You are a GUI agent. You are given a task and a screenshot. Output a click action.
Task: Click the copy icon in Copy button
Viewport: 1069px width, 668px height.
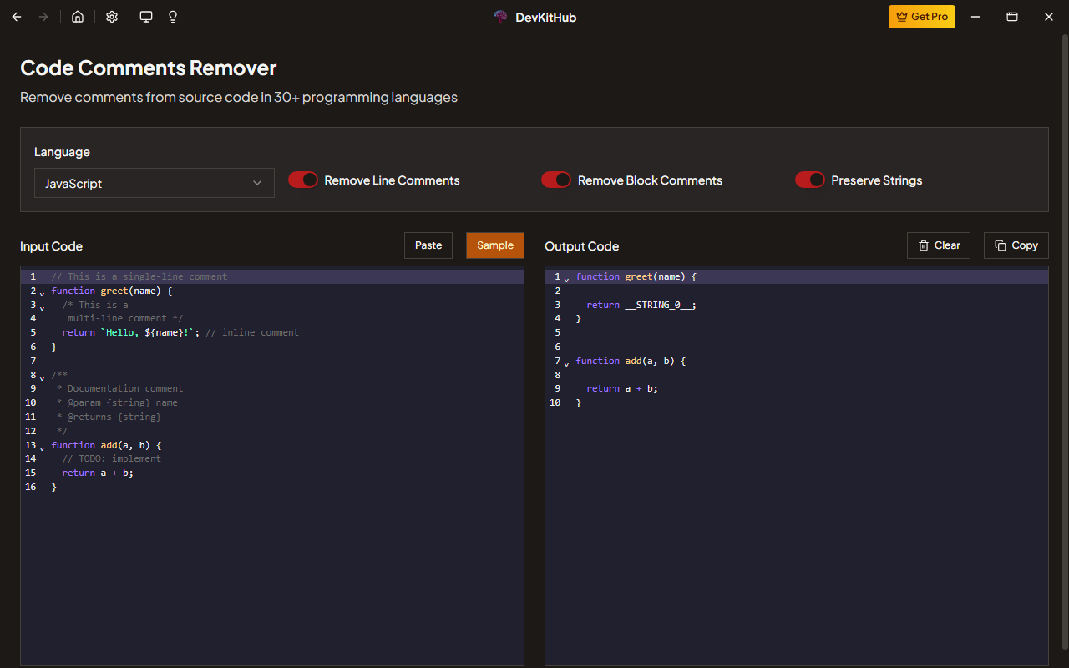click(1001, 245)
